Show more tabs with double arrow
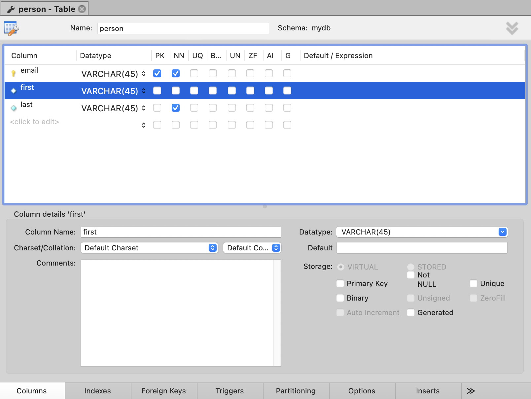Screen dimensions: 531x399 pos(471,391)
